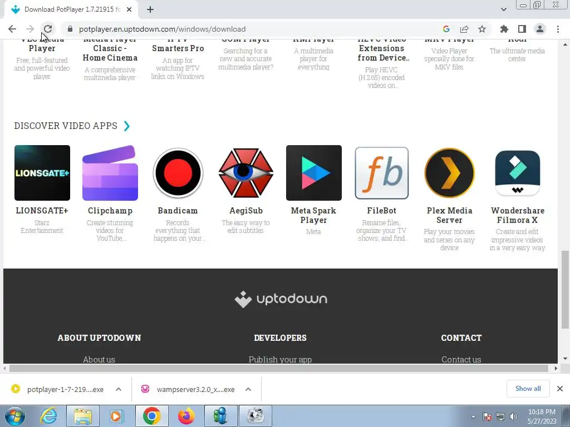This screenshot has height=427, width=570.
Task: Click the vertical scrollbar thumb
Action: pyautogui.click(x=566, y=289)
